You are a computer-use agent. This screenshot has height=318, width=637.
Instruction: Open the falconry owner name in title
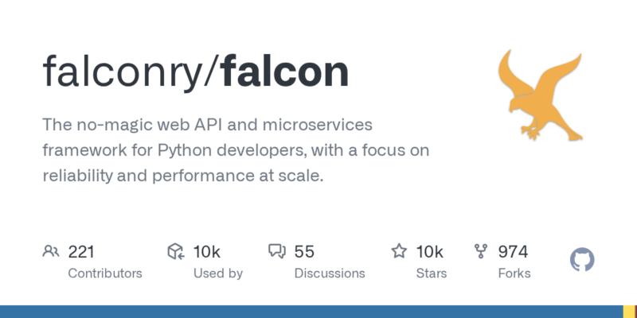[x=127, y=72]
